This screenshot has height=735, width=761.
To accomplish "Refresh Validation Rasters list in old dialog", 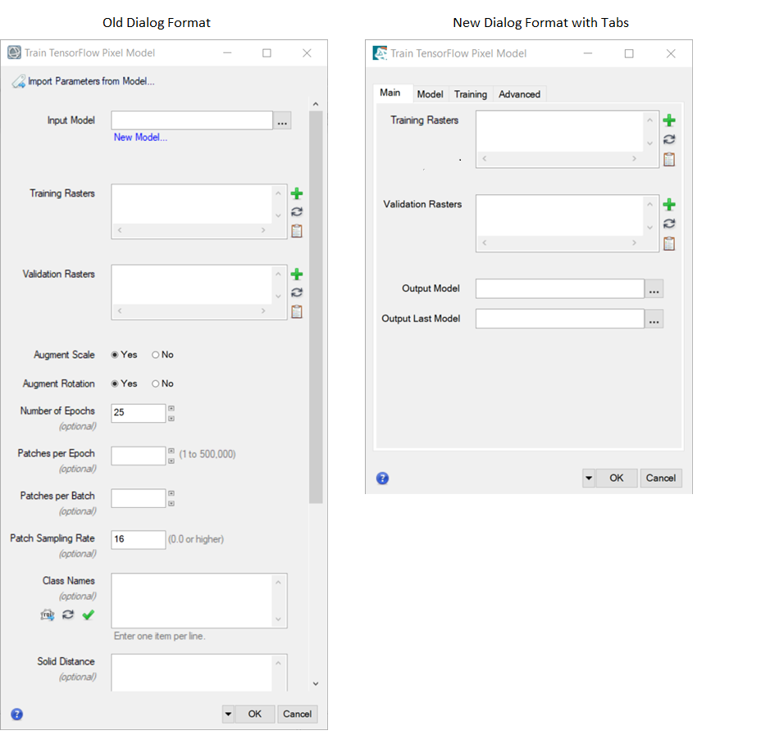I will point(297,293).
